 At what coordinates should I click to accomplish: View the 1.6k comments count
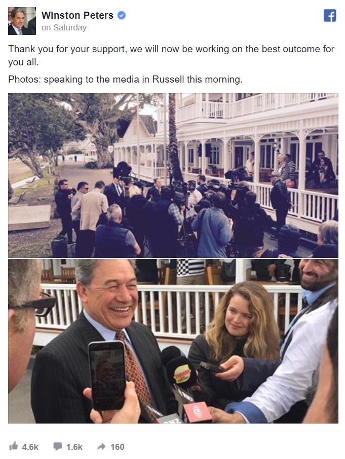[x=74, y=447]
